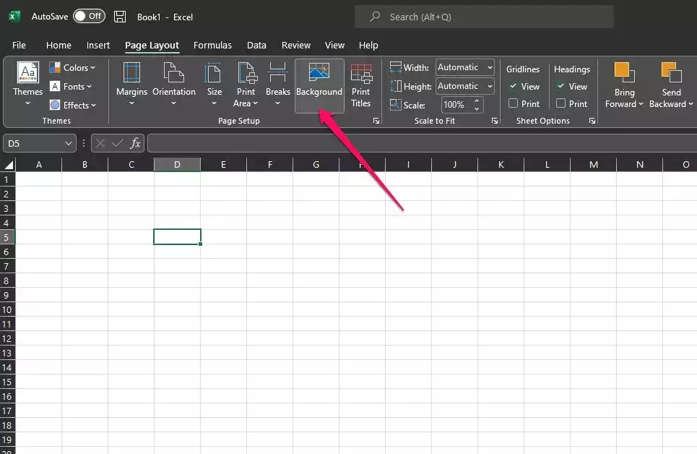This screenshot has width=697, height=454.
Task: Open the Sheet Options dialog launcher
Action: click(x=592, y=121)
